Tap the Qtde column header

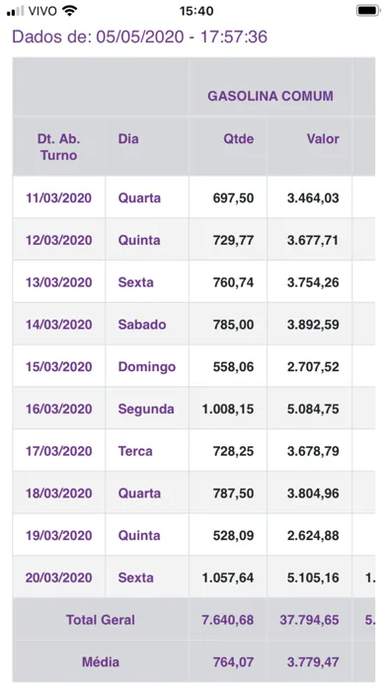(x=239, y=139)
